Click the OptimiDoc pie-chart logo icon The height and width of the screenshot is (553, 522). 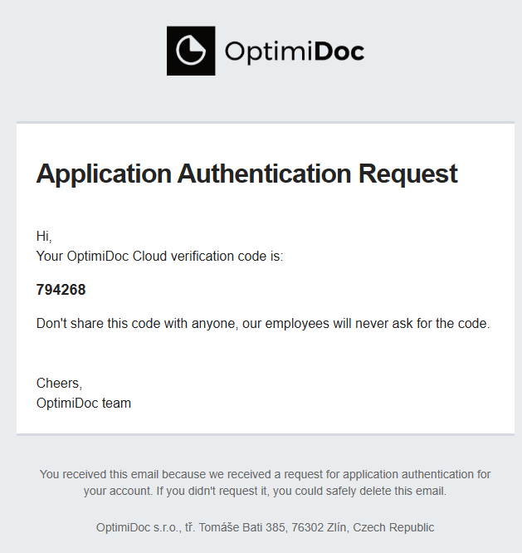click(191, 51)
